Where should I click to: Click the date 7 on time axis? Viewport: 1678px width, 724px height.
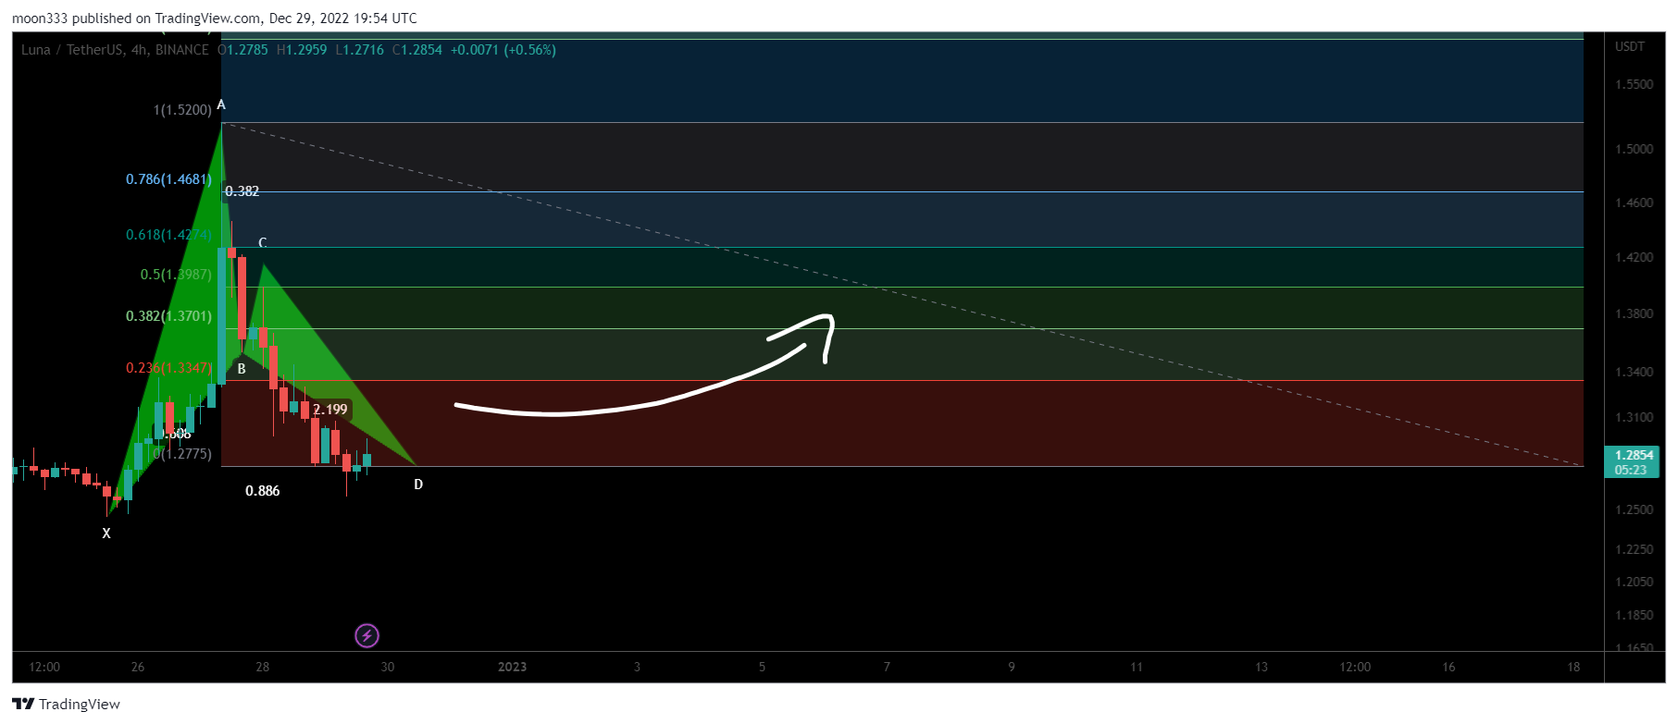887,667
